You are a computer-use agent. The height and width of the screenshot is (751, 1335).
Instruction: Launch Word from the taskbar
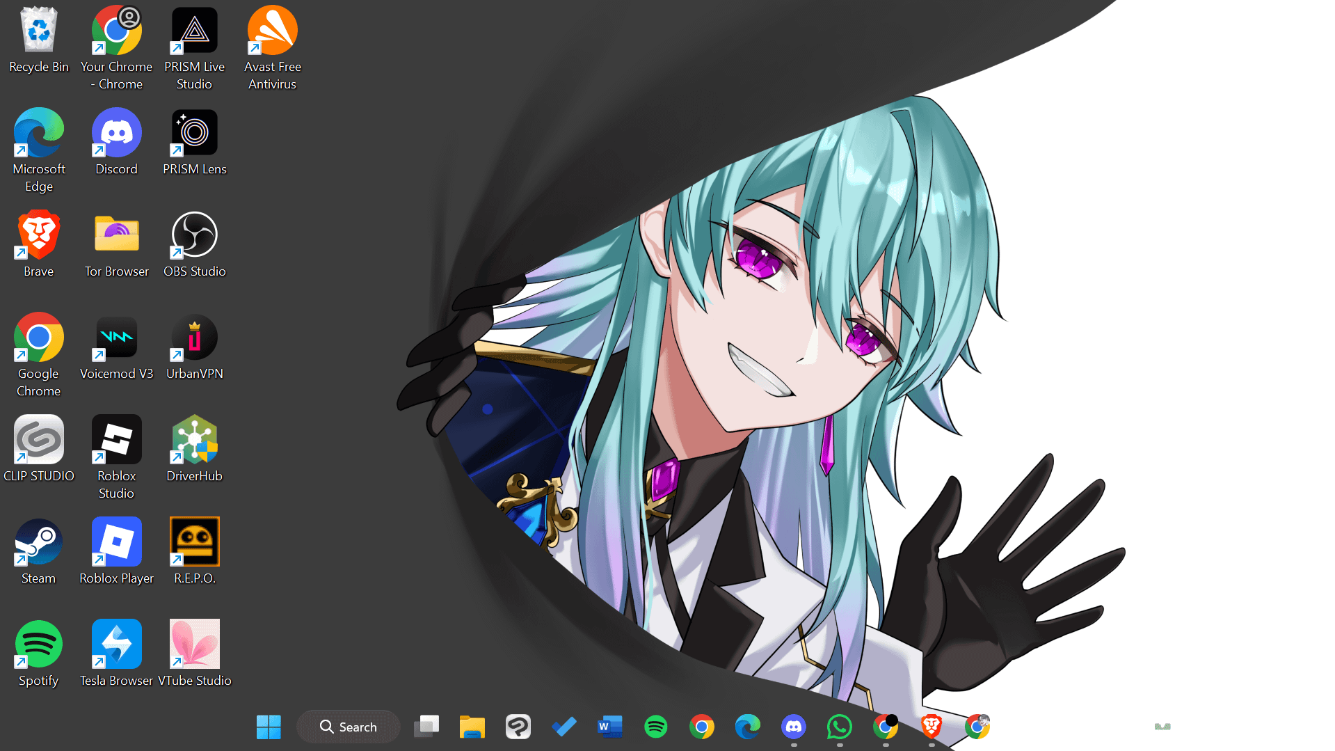coord(609,727)
